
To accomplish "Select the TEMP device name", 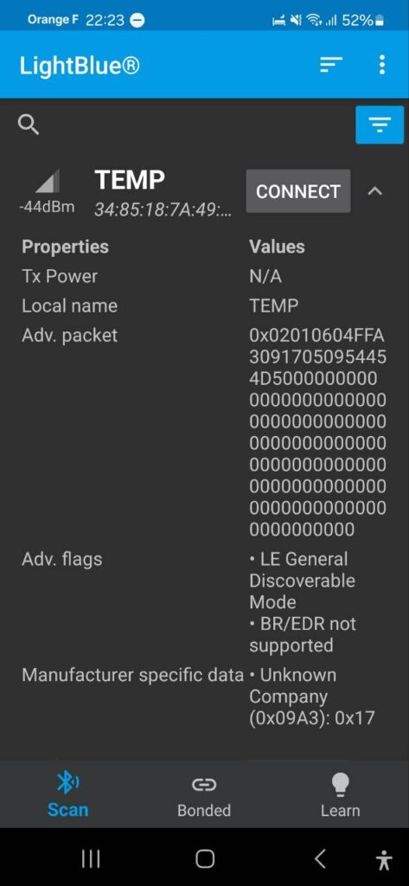I will point(130,180).
